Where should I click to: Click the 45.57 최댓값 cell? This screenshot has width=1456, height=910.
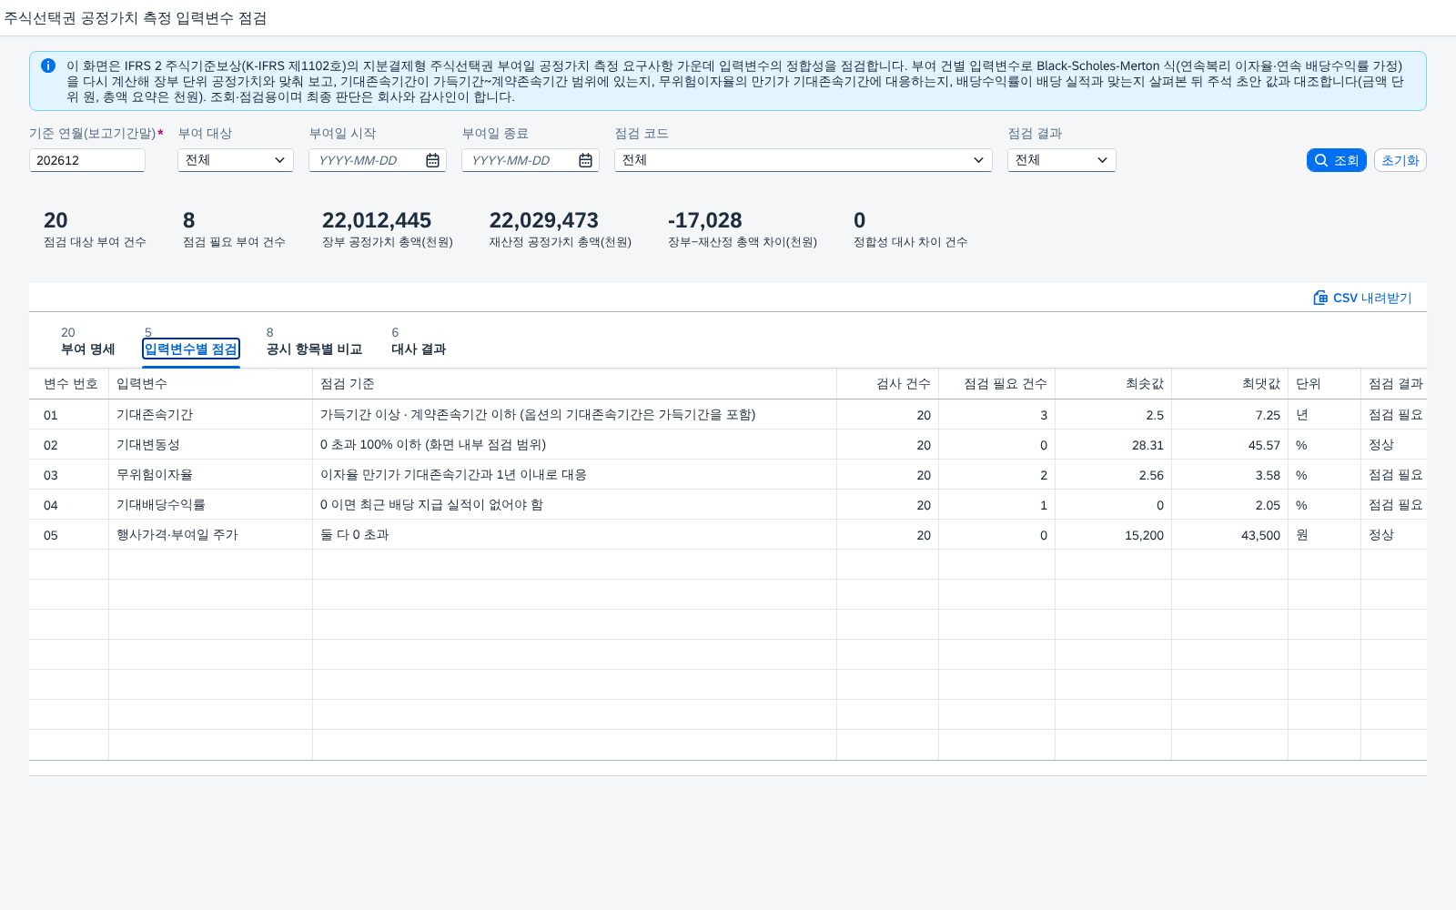tap(1230, 445)
